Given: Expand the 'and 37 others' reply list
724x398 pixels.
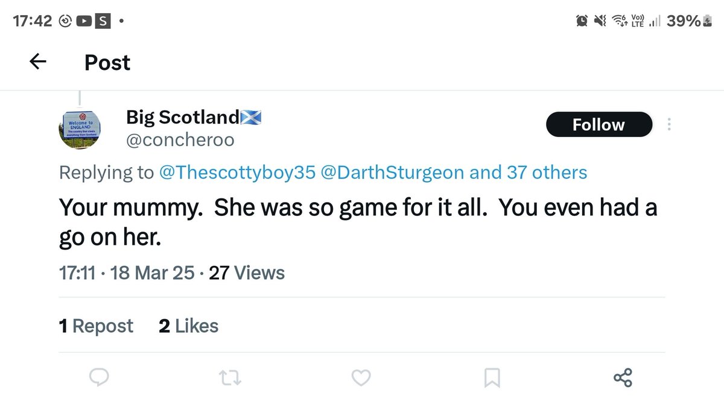Looking at the screenshot, I should 528,173.
